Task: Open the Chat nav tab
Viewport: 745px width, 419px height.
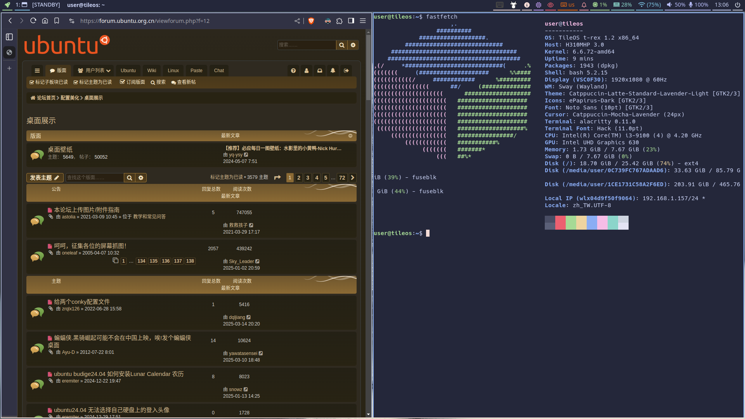Action: 219,71
